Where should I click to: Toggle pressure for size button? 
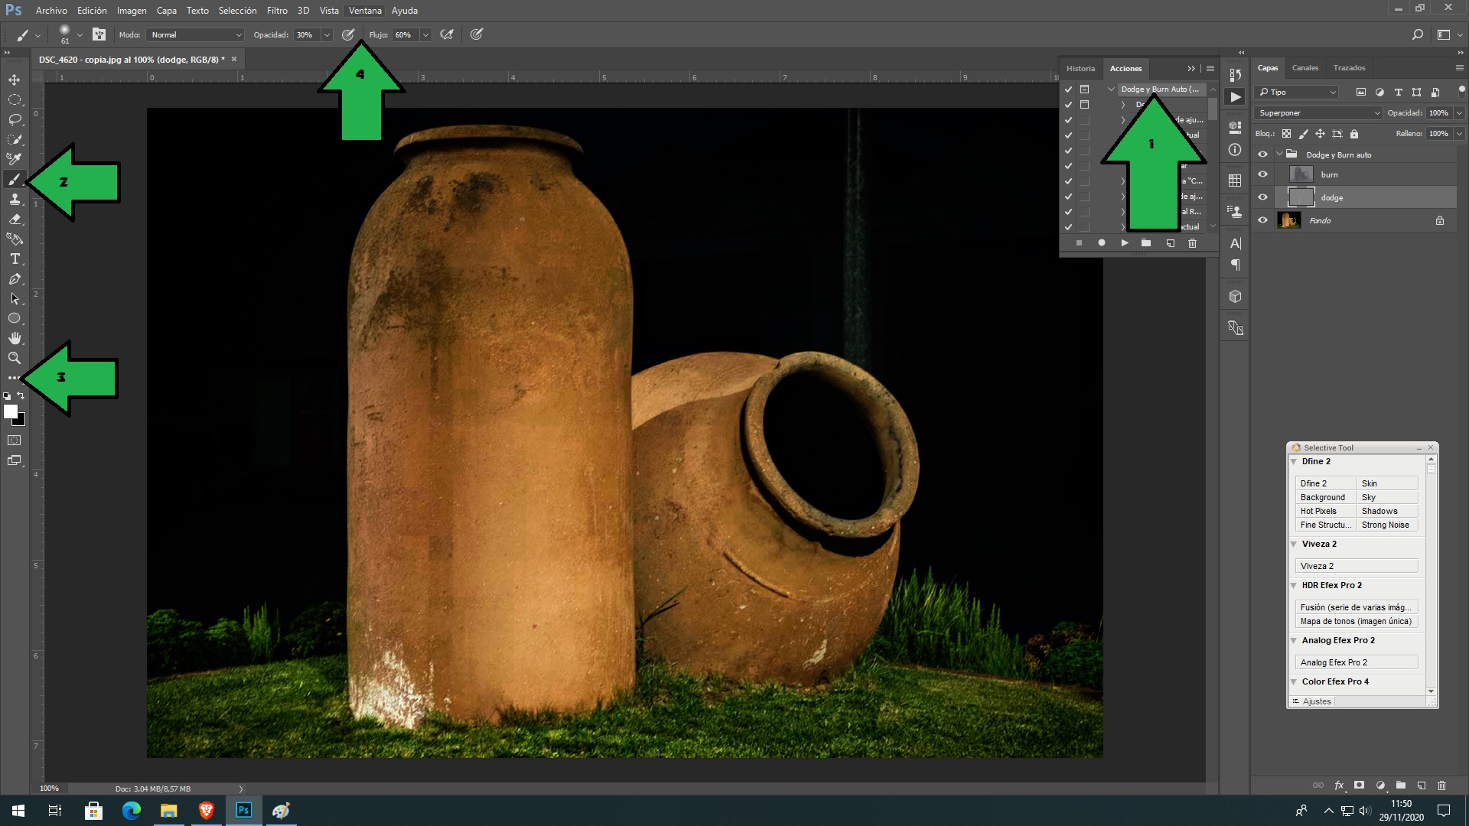point(477,34)
